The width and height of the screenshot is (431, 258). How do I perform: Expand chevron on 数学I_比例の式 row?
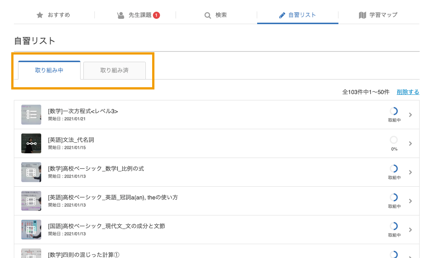410,172
